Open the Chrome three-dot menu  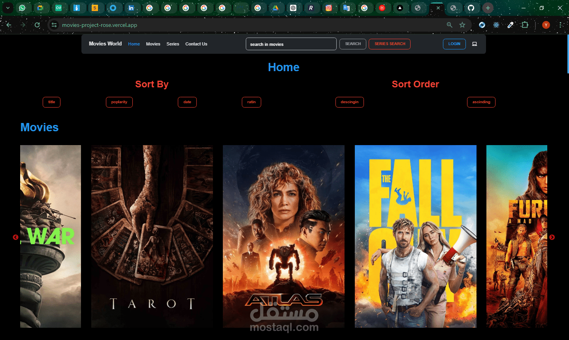560,25
